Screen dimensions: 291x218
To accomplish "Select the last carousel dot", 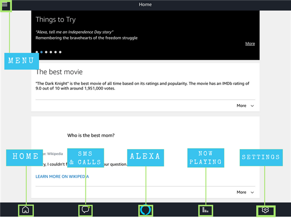I will [60, 52].
